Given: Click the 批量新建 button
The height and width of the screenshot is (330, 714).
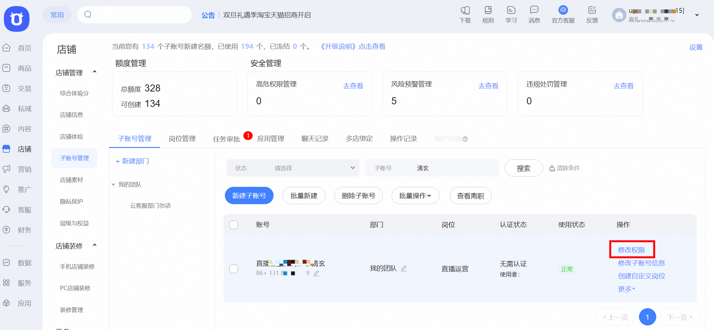Looking at the screenshot, I should tap(304, 195).
